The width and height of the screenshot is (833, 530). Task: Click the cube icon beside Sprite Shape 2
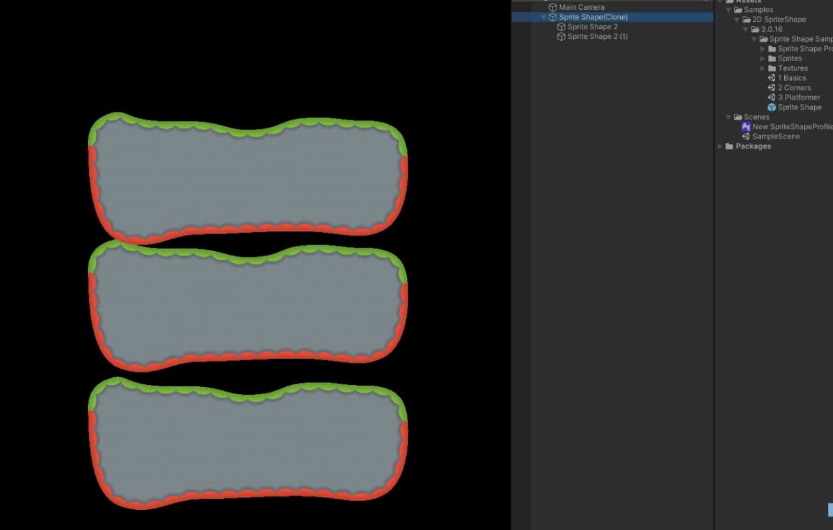pyautogui.click(x=561, y=27)
